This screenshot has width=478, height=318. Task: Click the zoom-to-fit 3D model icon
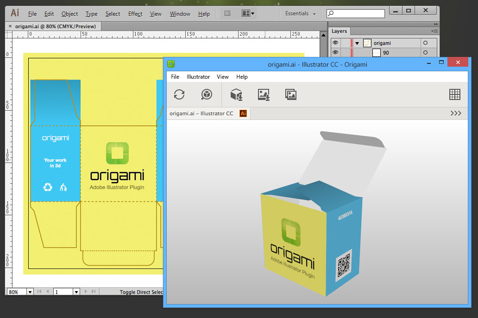[207, 94]
